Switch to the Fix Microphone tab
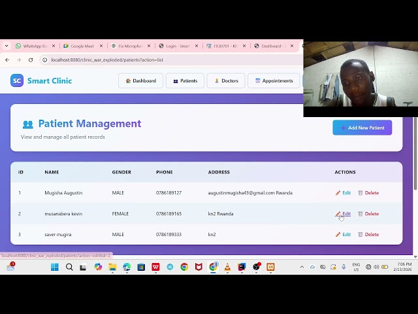This screenshot has height=314, width=418. tap(131, 46)
